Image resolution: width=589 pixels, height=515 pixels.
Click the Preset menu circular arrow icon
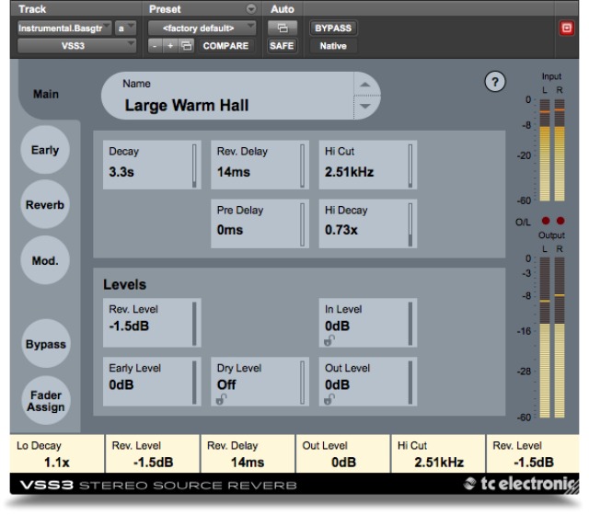[x=251, y=8]
